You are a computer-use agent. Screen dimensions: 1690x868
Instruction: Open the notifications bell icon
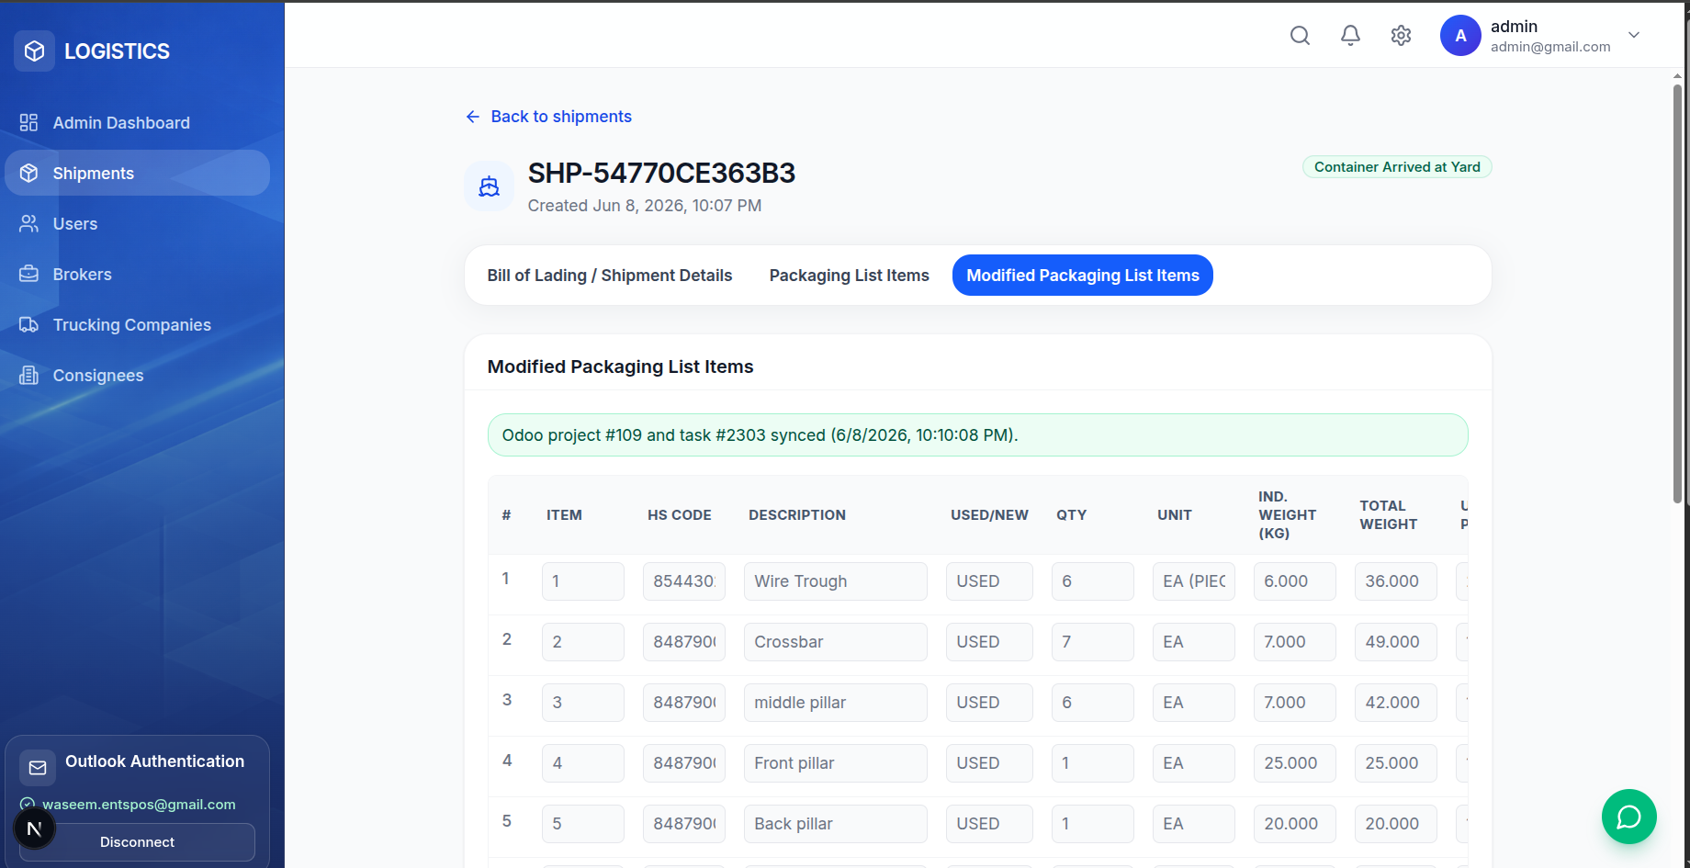pos(1350,36)
